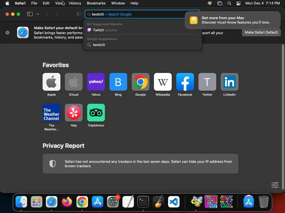The width and height of the screenshot is (285, 213).
Task: Launch Firefox from the Dock
Action: (67, 202)
